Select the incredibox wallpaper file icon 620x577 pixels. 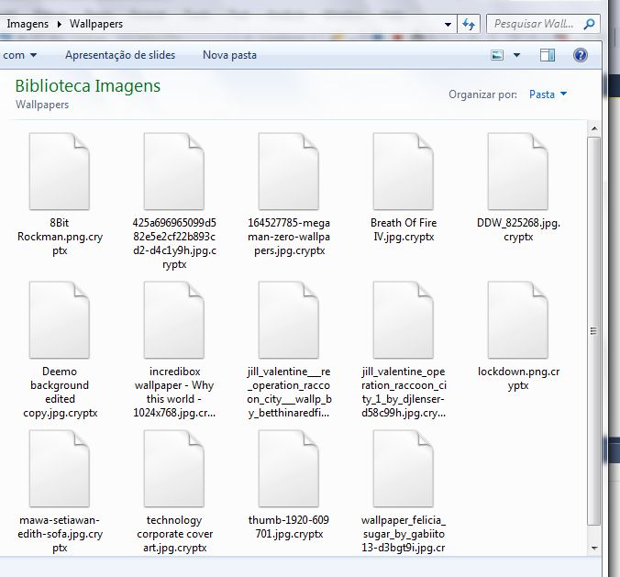click(174, 320)
